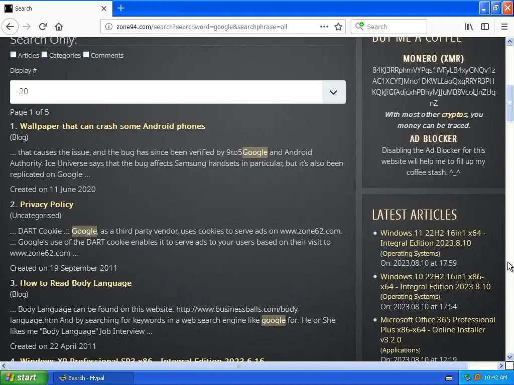This screenshot has height=385, width=514.
Task: Click the highlighted Google word in Privacy Policy snippet
Action: point(84,231)
